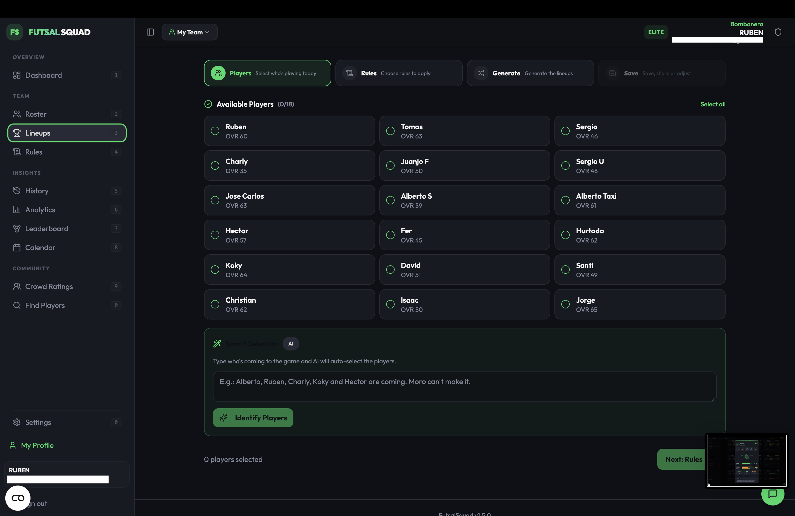The width and height of the screenshot is (795, 516).
Task: Select player Alberto Taxi
Action: [640, 200]
